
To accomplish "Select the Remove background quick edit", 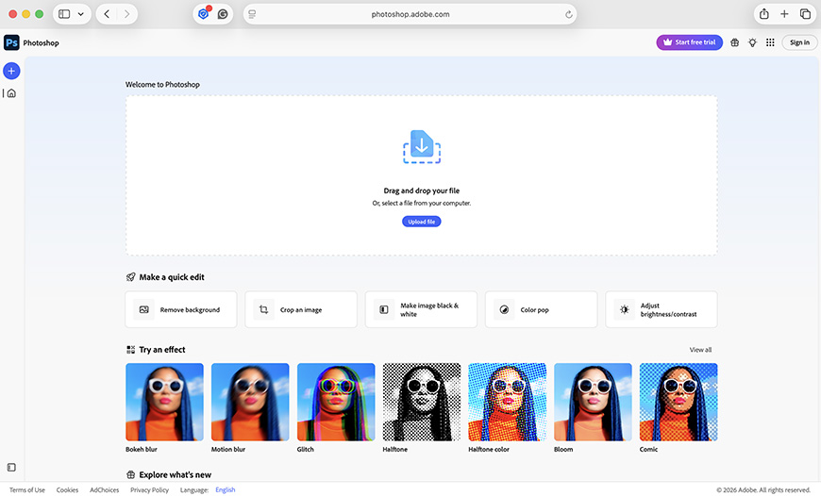I will click(x=181, y=309).
